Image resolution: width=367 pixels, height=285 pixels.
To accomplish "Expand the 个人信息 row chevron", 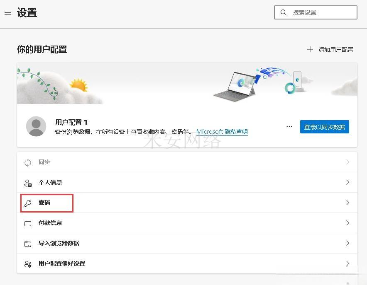I will pyautogui.click(x=347, y=182).
